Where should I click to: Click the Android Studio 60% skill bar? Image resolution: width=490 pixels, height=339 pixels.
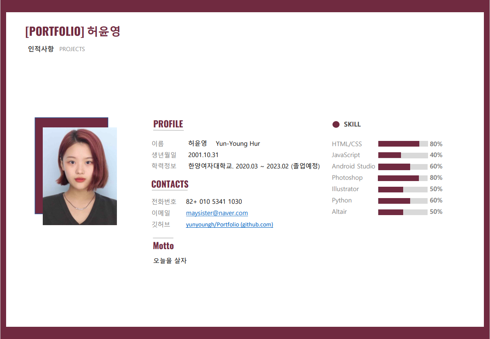click(x=403, y=167)
